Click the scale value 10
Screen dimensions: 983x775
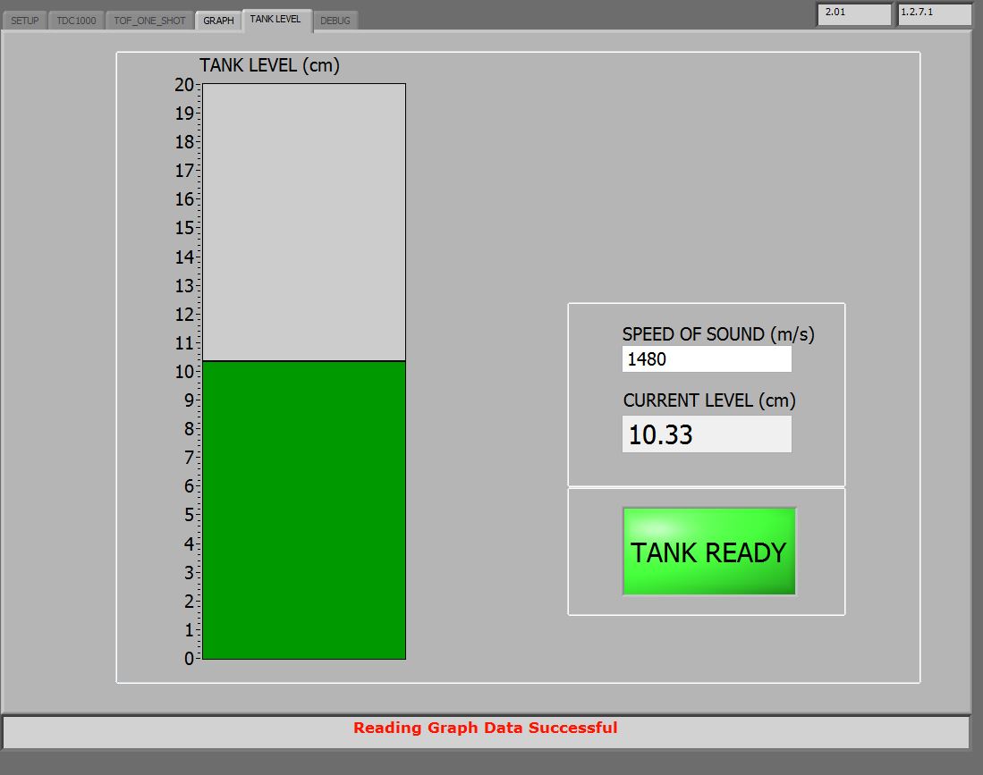184,372
